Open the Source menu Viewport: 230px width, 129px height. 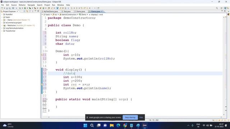(x=14, y=5)
